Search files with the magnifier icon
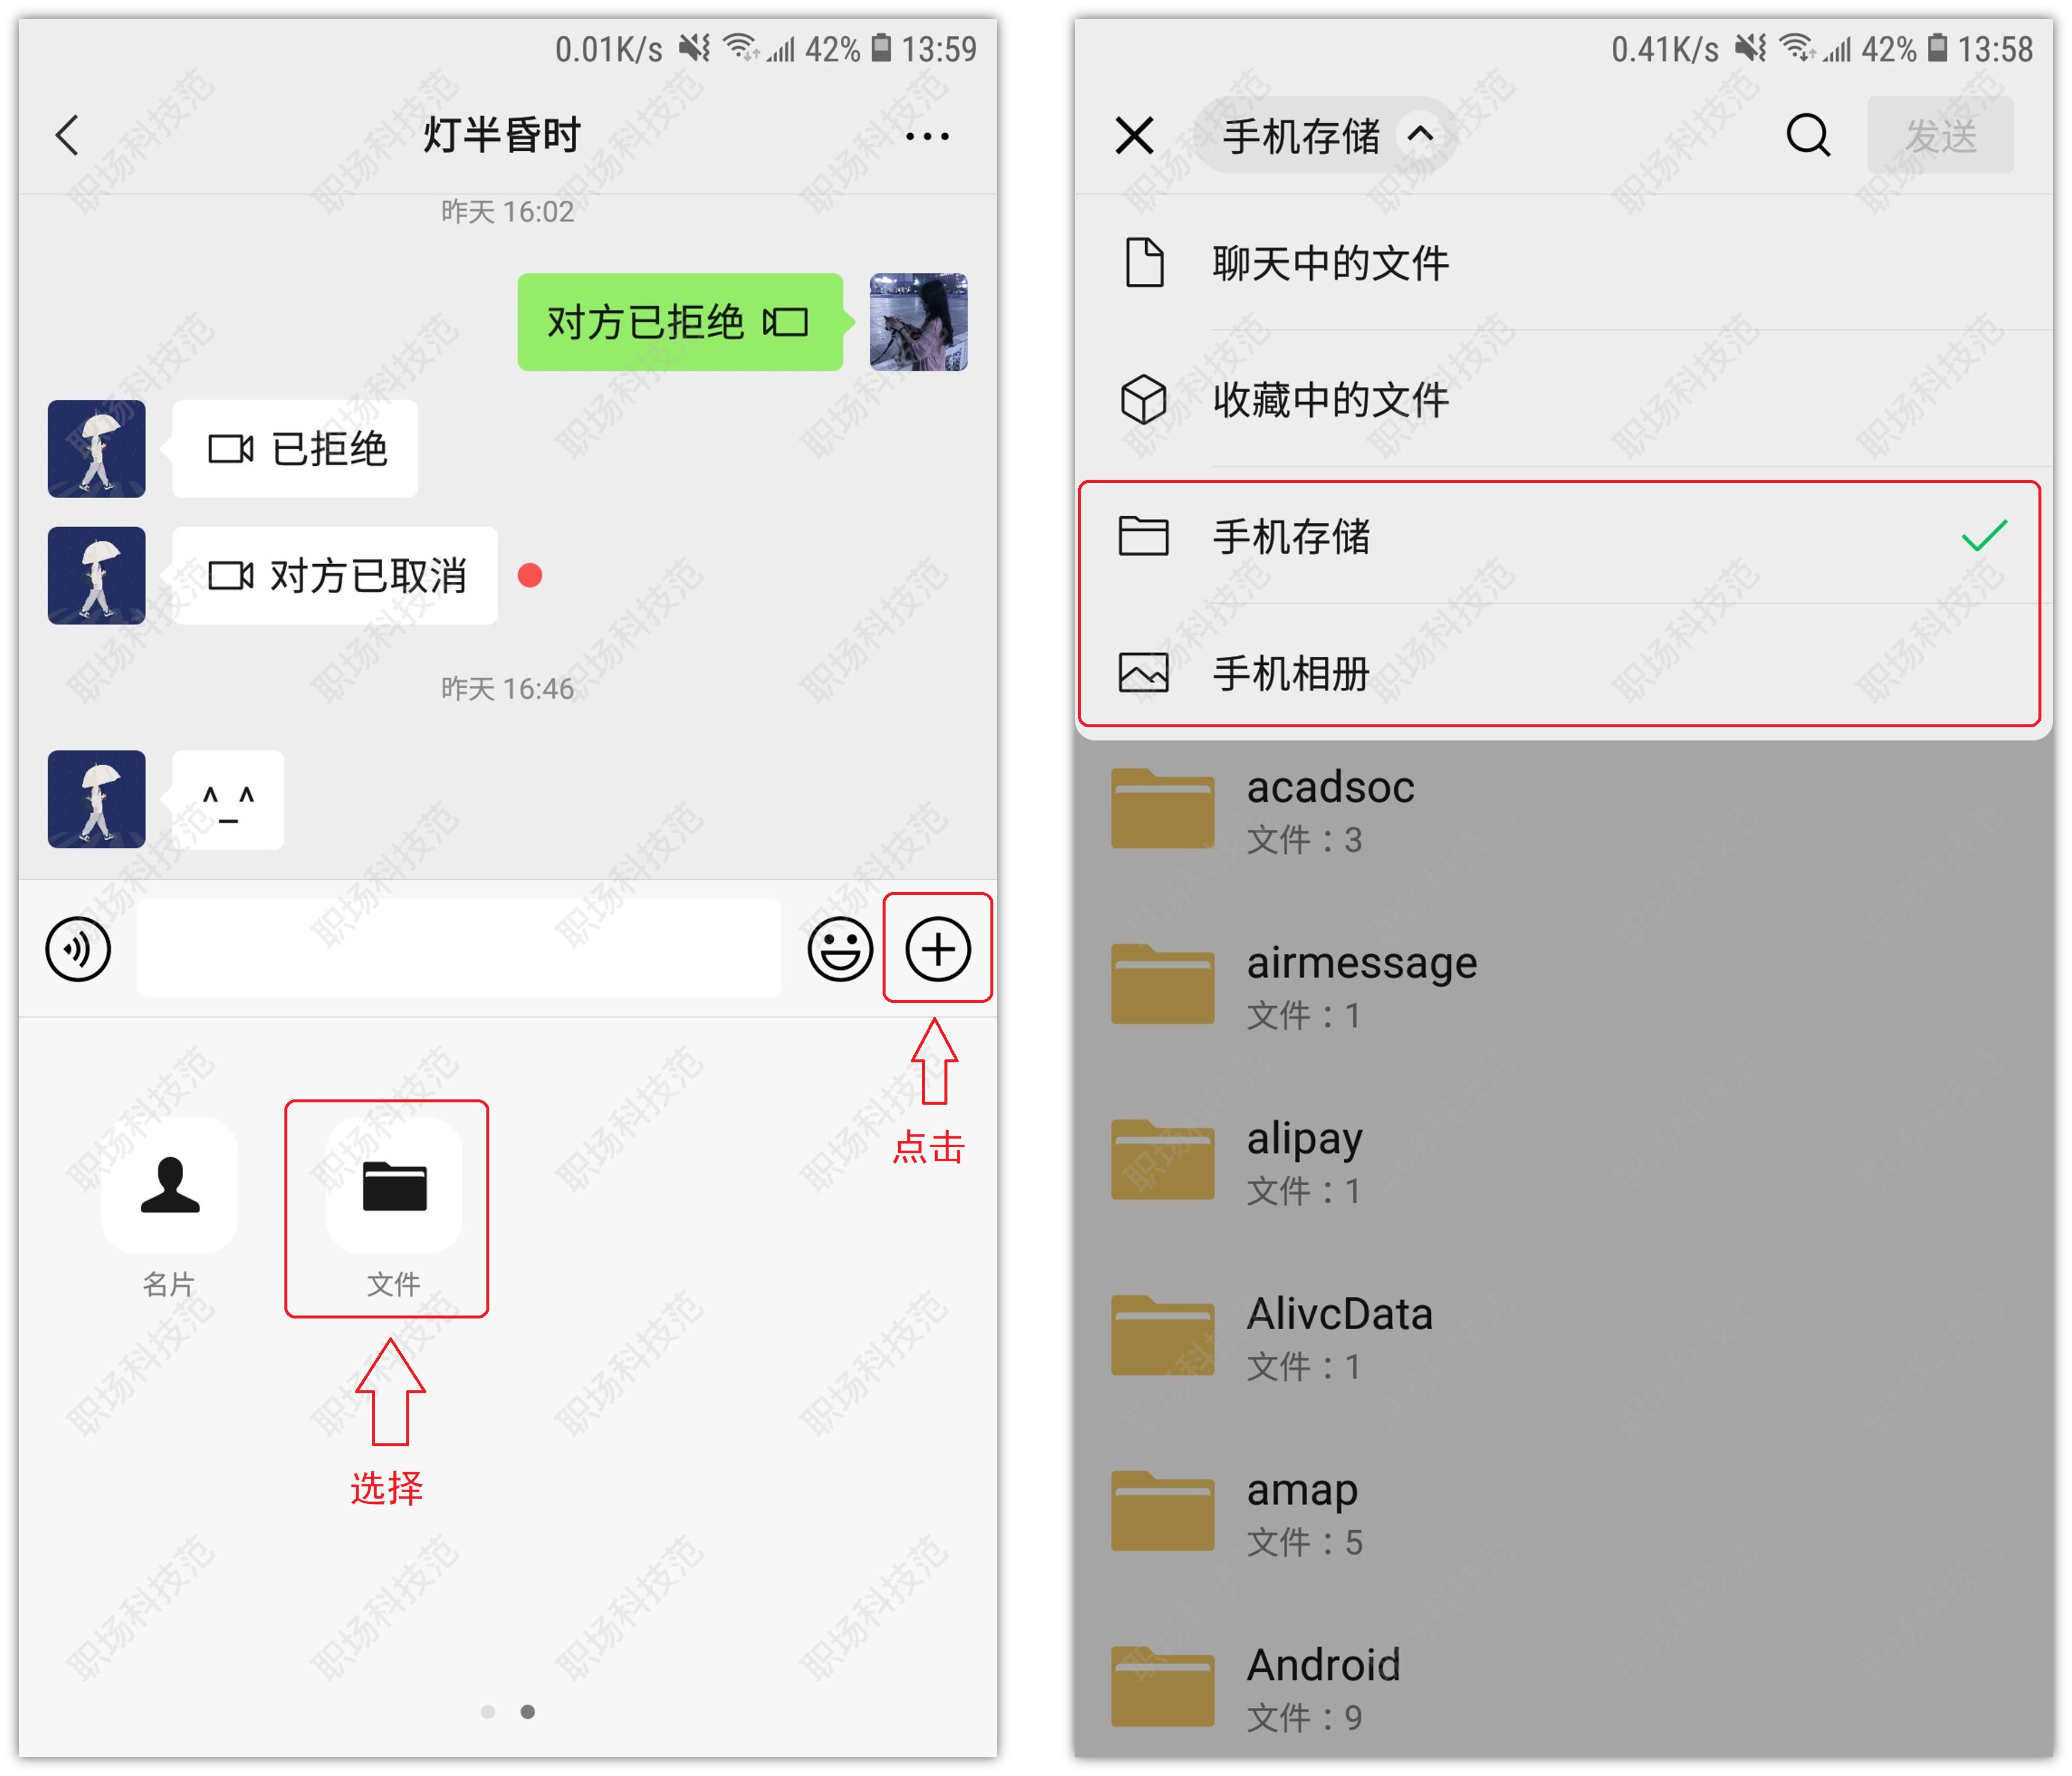 pyautogui.click(x=1808, y=135)
